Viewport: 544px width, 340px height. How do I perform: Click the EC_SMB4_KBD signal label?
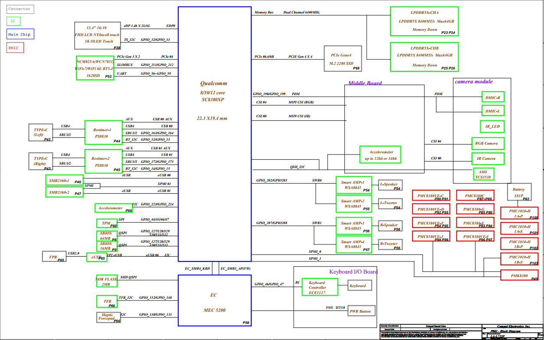pyautogui.click(x=197, y=268)
